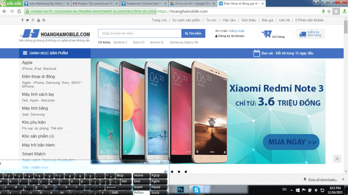The image size is (348, 195).
Task: Click the delivery truck order check icon
Action: pos(302,34)
